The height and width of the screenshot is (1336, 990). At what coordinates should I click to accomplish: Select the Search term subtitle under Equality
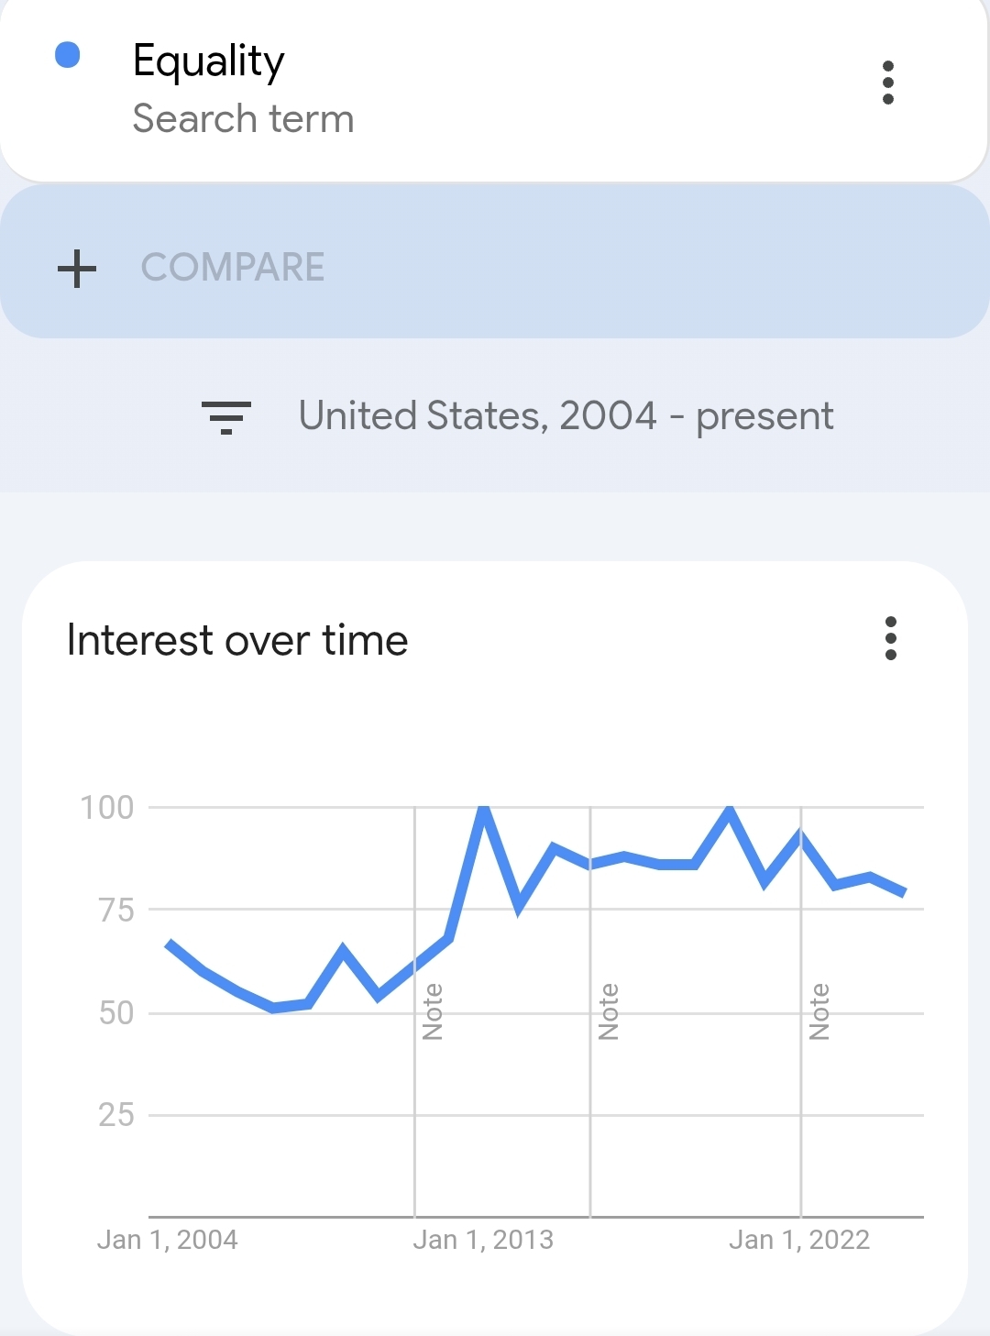click(243, 119)
